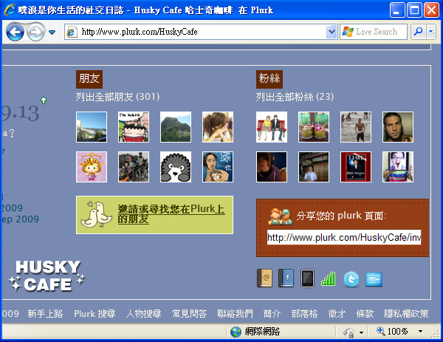
Task: Open 常見問答 footer link
Action: tap(190, 314)
